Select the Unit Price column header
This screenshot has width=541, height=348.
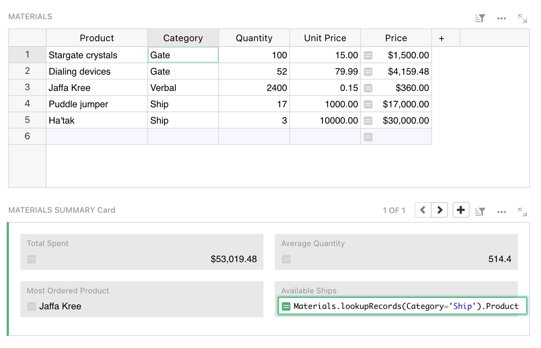tap(325, 38)
